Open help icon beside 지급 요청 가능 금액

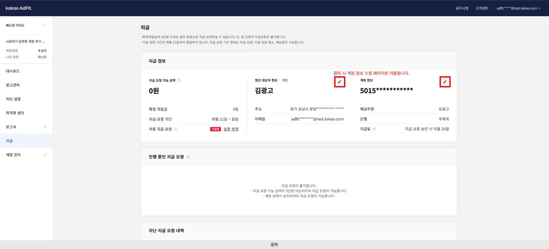pos(179,81)
